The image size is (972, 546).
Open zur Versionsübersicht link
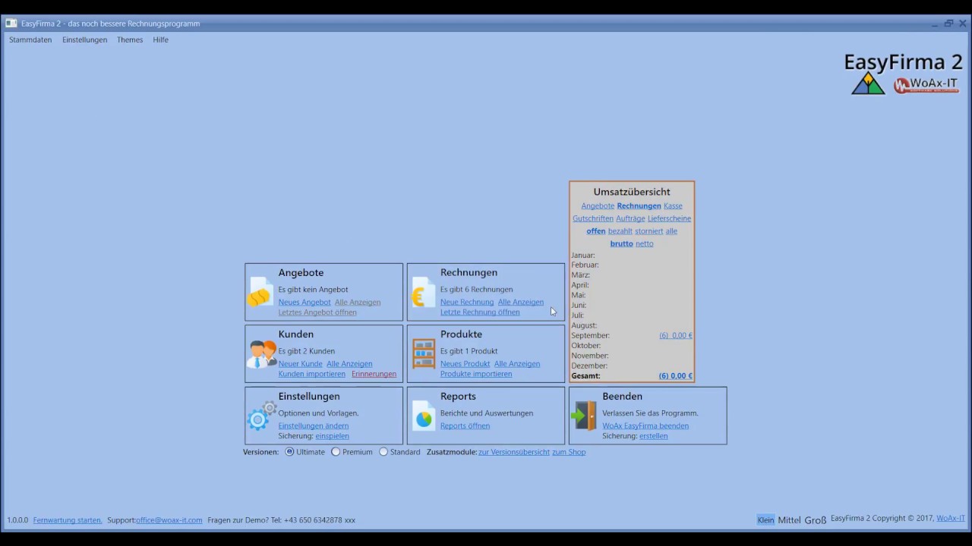514,452
